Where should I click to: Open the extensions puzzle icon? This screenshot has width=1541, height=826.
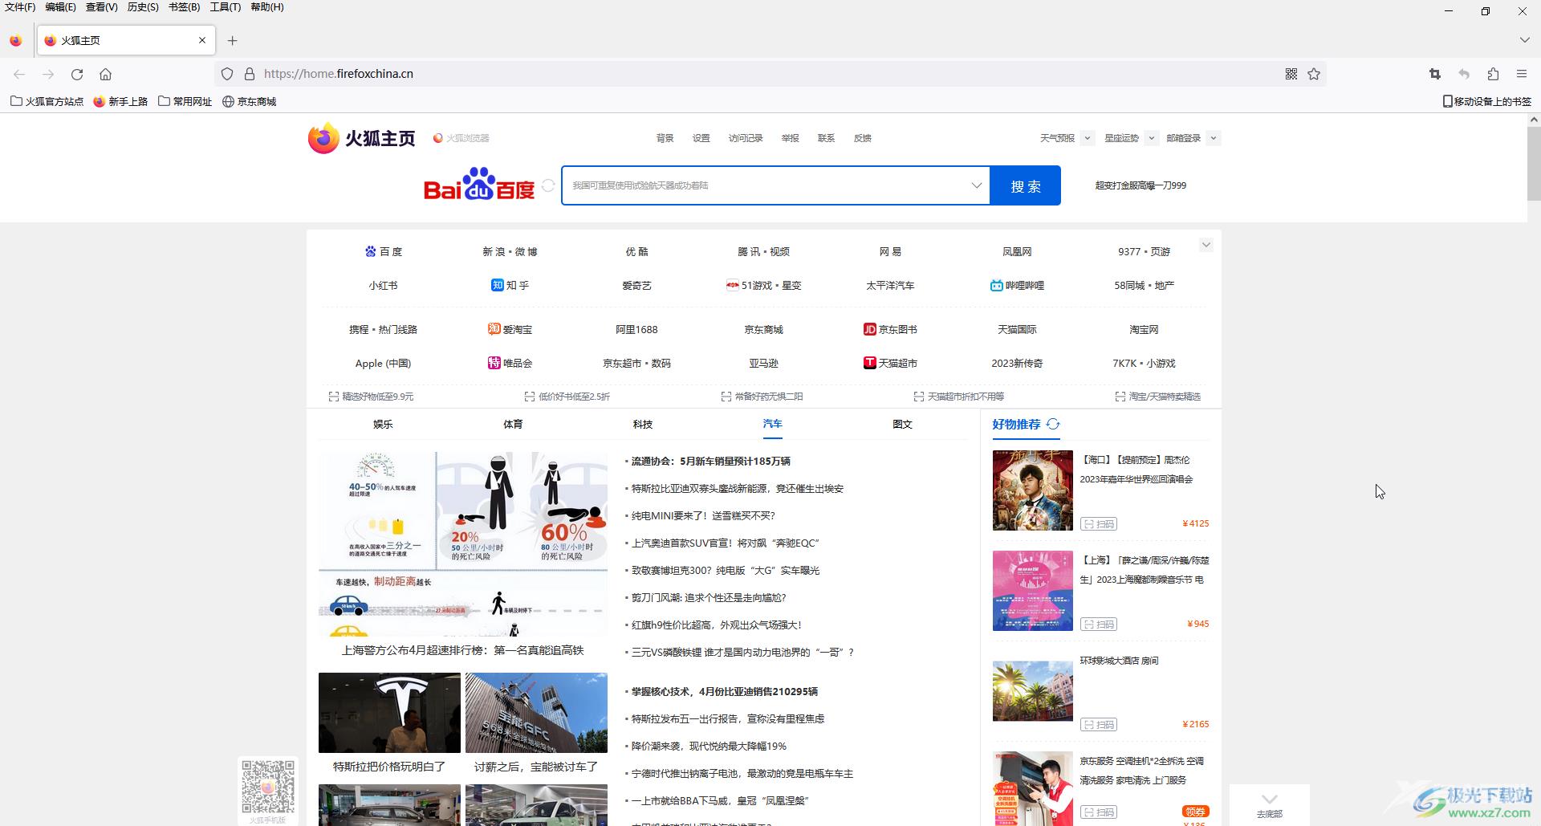1493,74
